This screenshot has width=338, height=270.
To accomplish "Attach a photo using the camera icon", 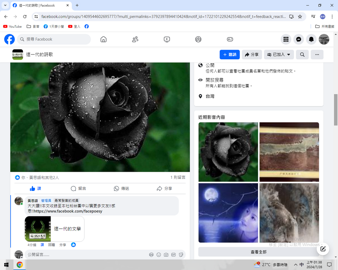I will click(x=166, y=255).
